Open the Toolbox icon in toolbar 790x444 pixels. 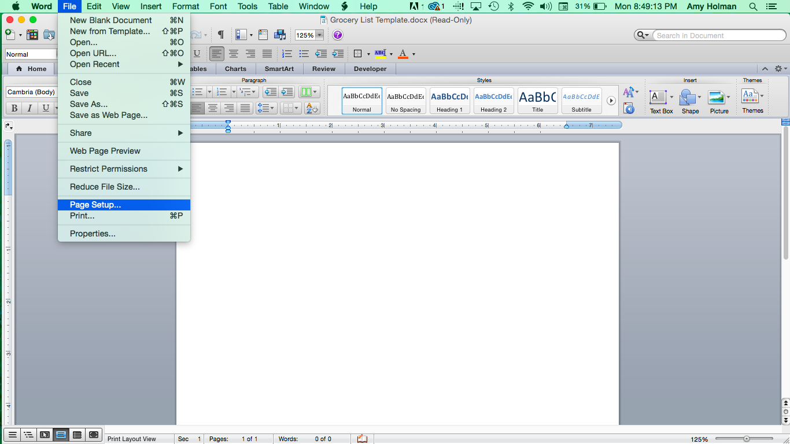coord(263,35)
